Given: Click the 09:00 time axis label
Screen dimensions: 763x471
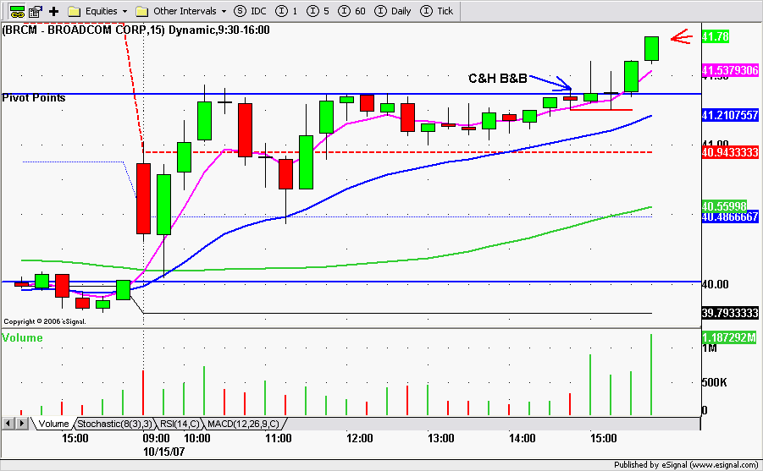Looking at the screenshot, I should click(156, 438).
